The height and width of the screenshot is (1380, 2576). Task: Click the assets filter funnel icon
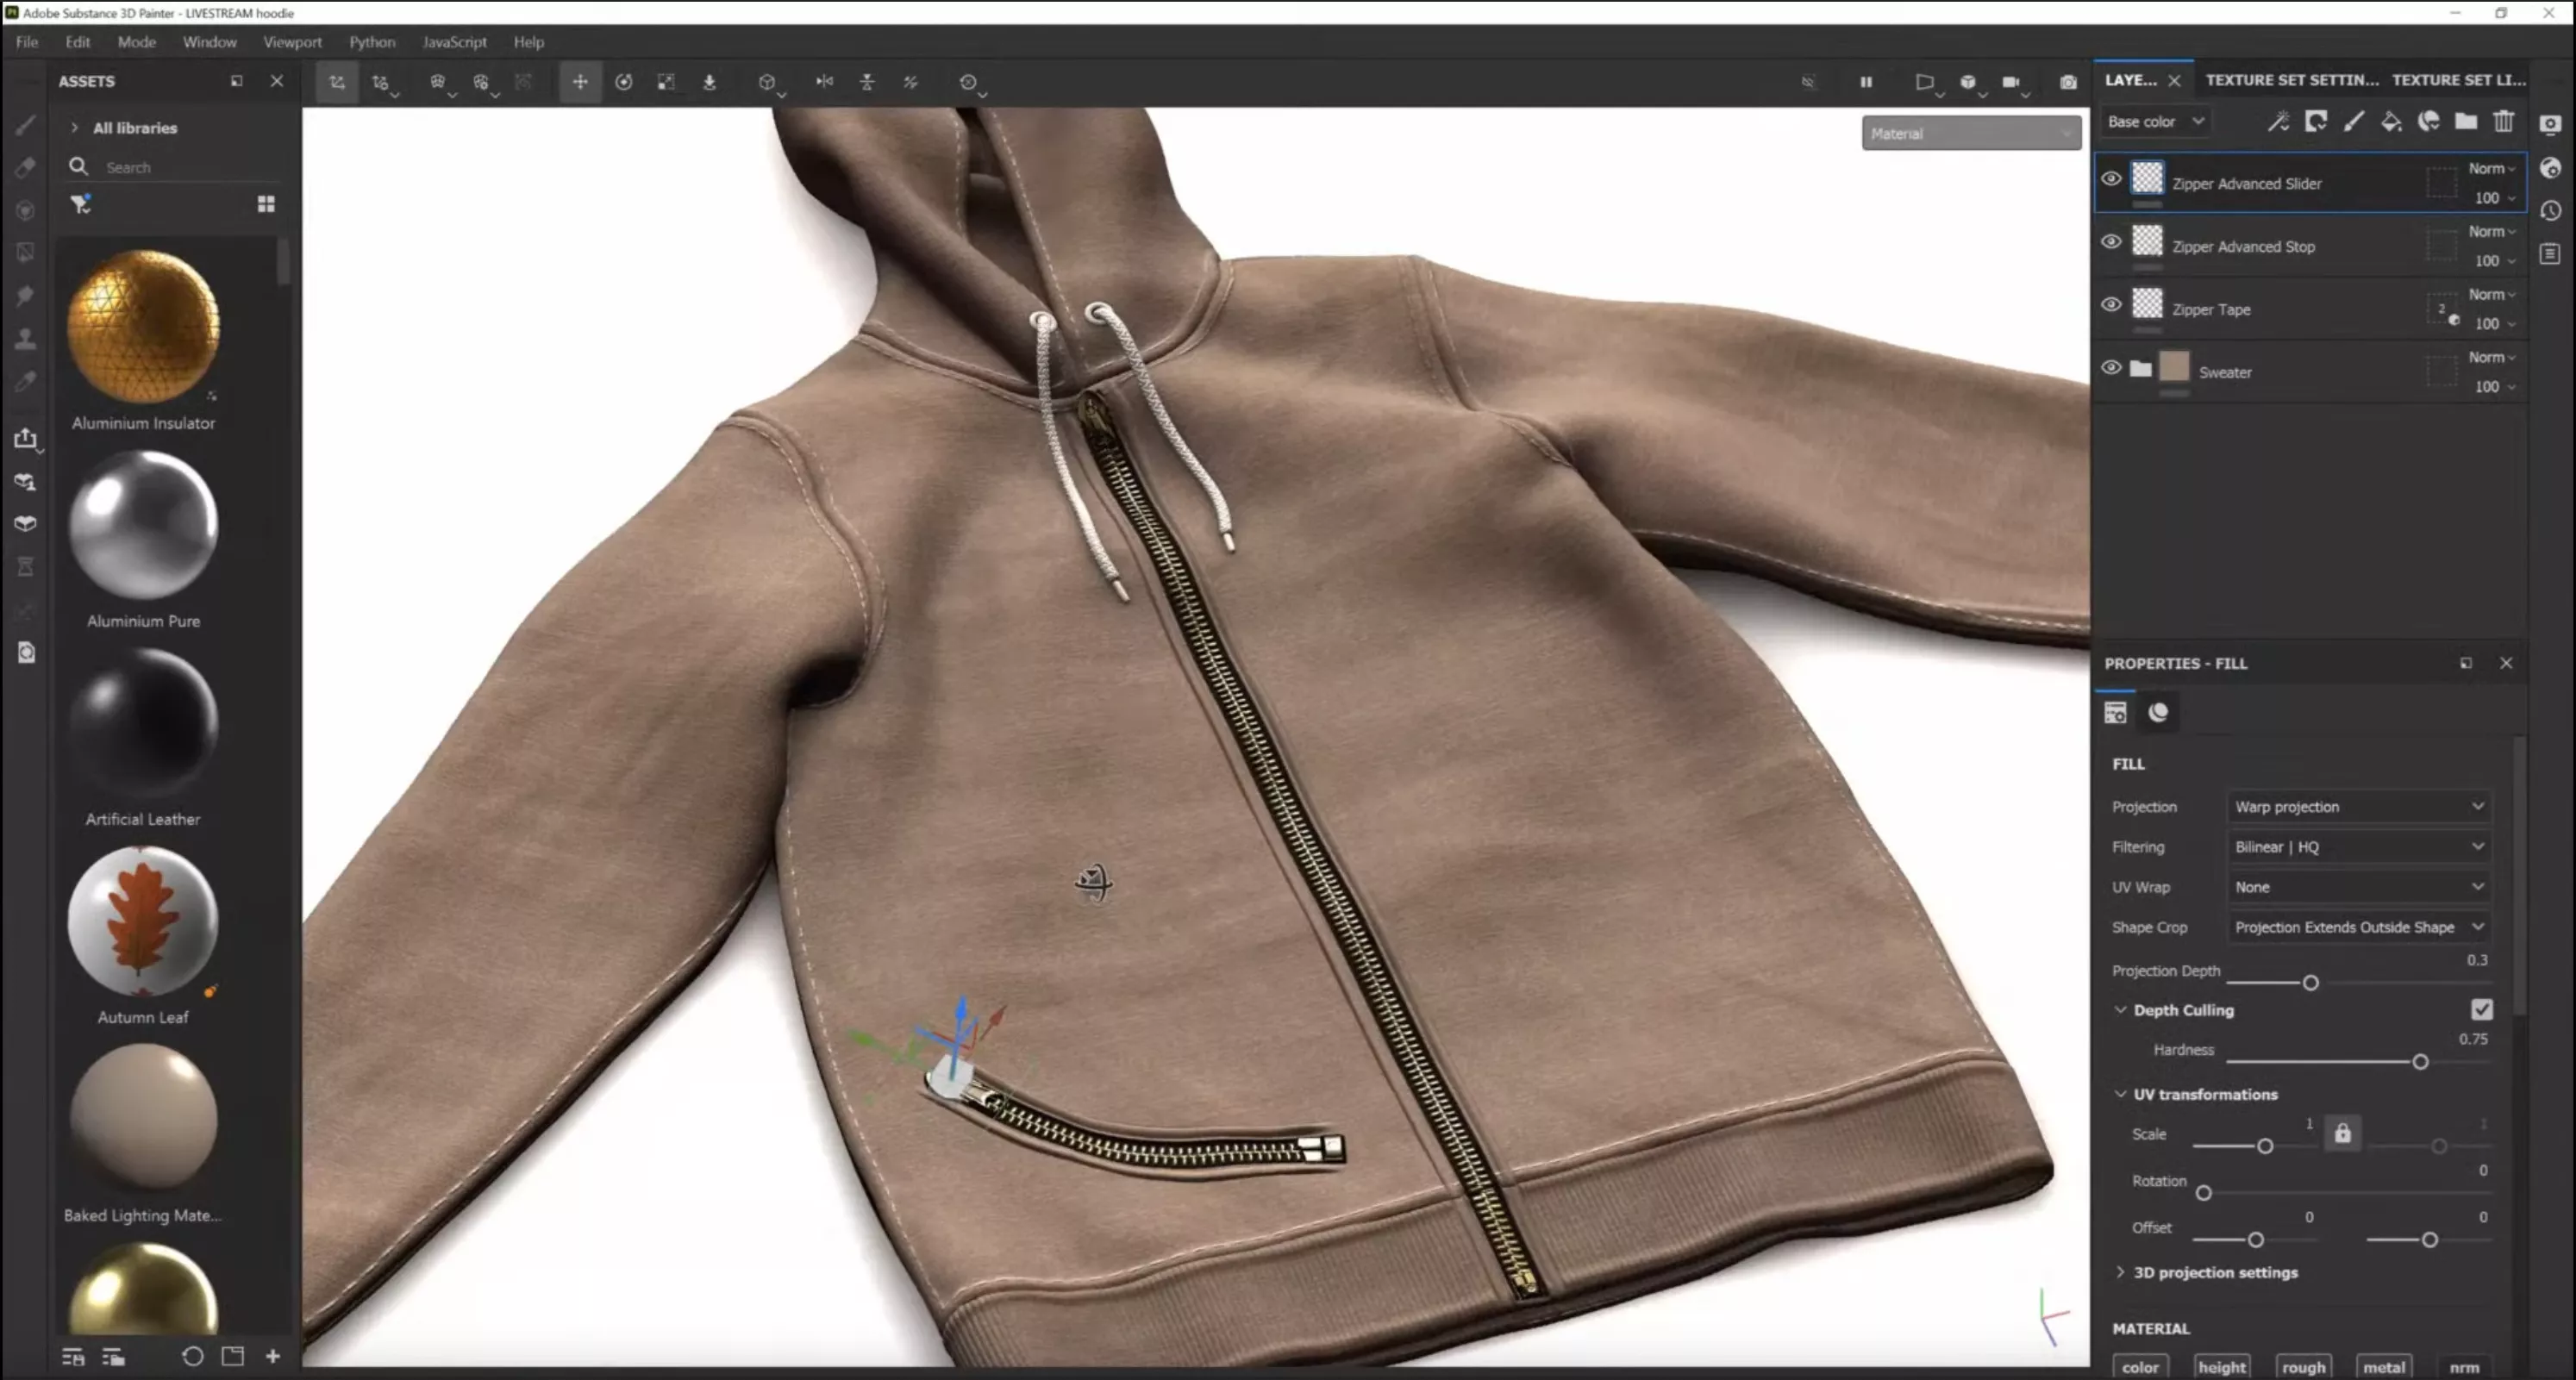pyautogui.click(x=80, y=204)
